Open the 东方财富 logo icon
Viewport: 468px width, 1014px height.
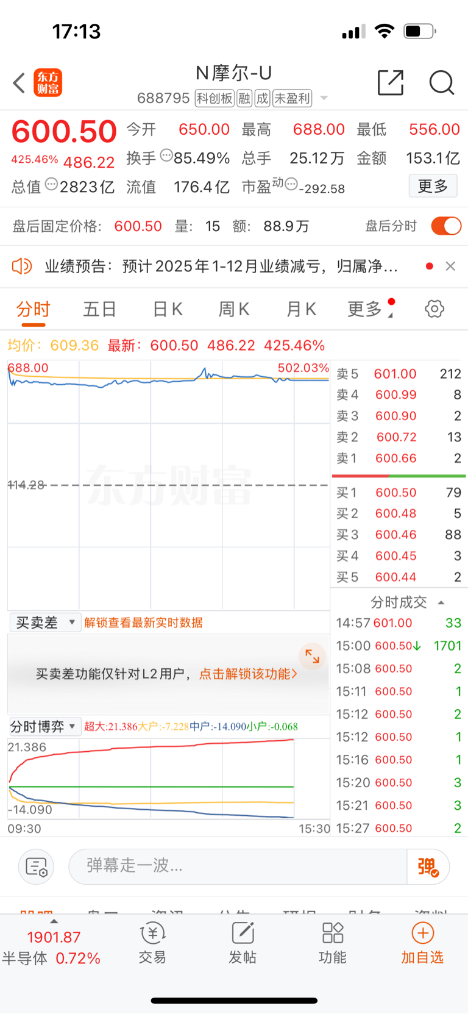click(48, 83)
